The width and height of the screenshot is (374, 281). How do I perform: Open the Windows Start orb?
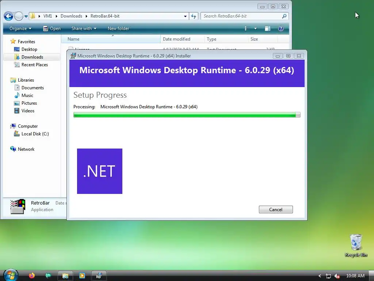coord(10,275)
